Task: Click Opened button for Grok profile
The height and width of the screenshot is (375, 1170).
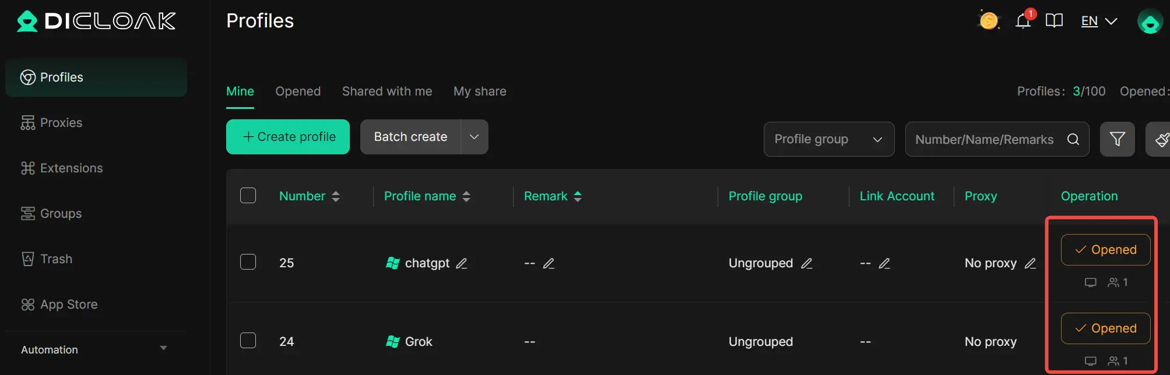Action: click(x=1105, y=328)
